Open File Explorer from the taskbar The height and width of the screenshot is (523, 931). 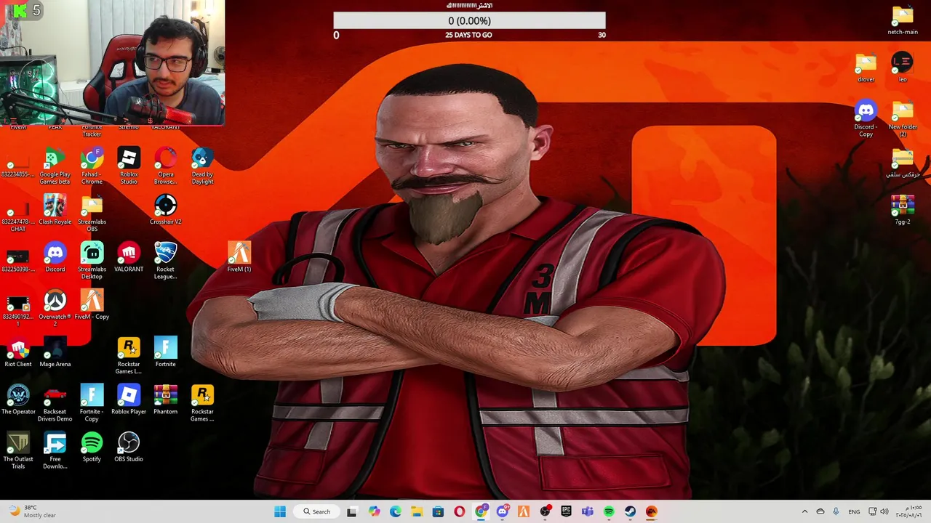416,511
